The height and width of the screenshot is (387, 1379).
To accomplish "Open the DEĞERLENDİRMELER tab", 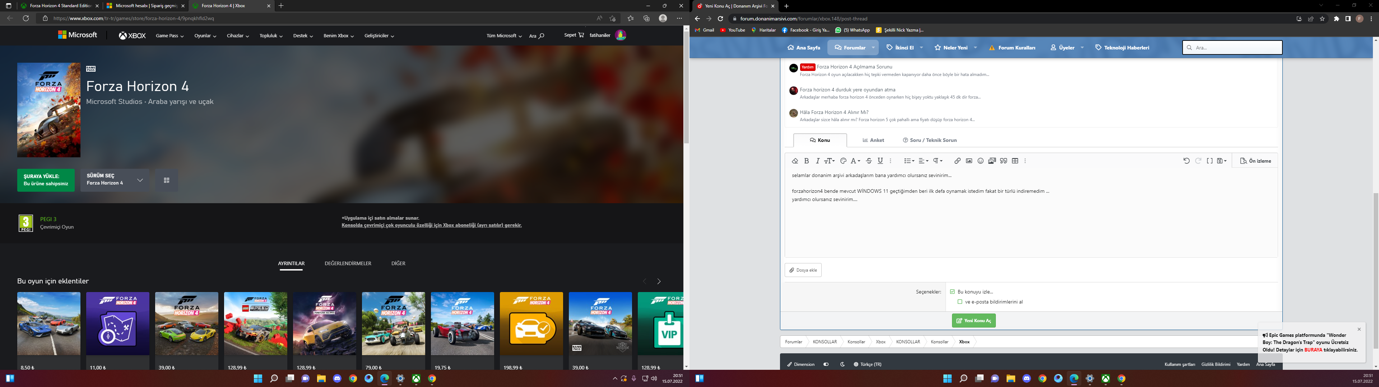I will 347,263.
